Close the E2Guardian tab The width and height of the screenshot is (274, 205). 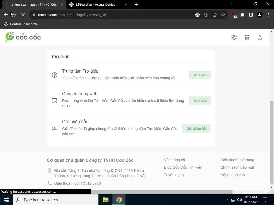[126, 5]
